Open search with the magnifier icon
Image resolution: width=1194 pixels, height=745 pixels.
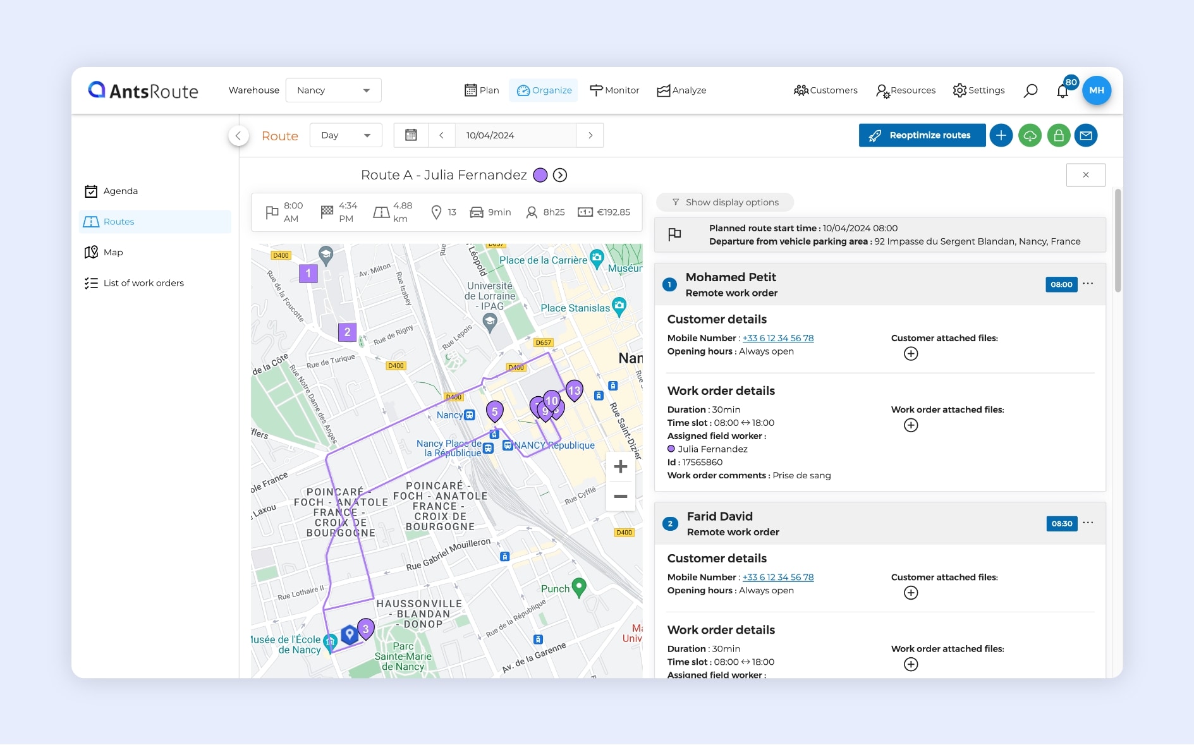coord(1030,90)
